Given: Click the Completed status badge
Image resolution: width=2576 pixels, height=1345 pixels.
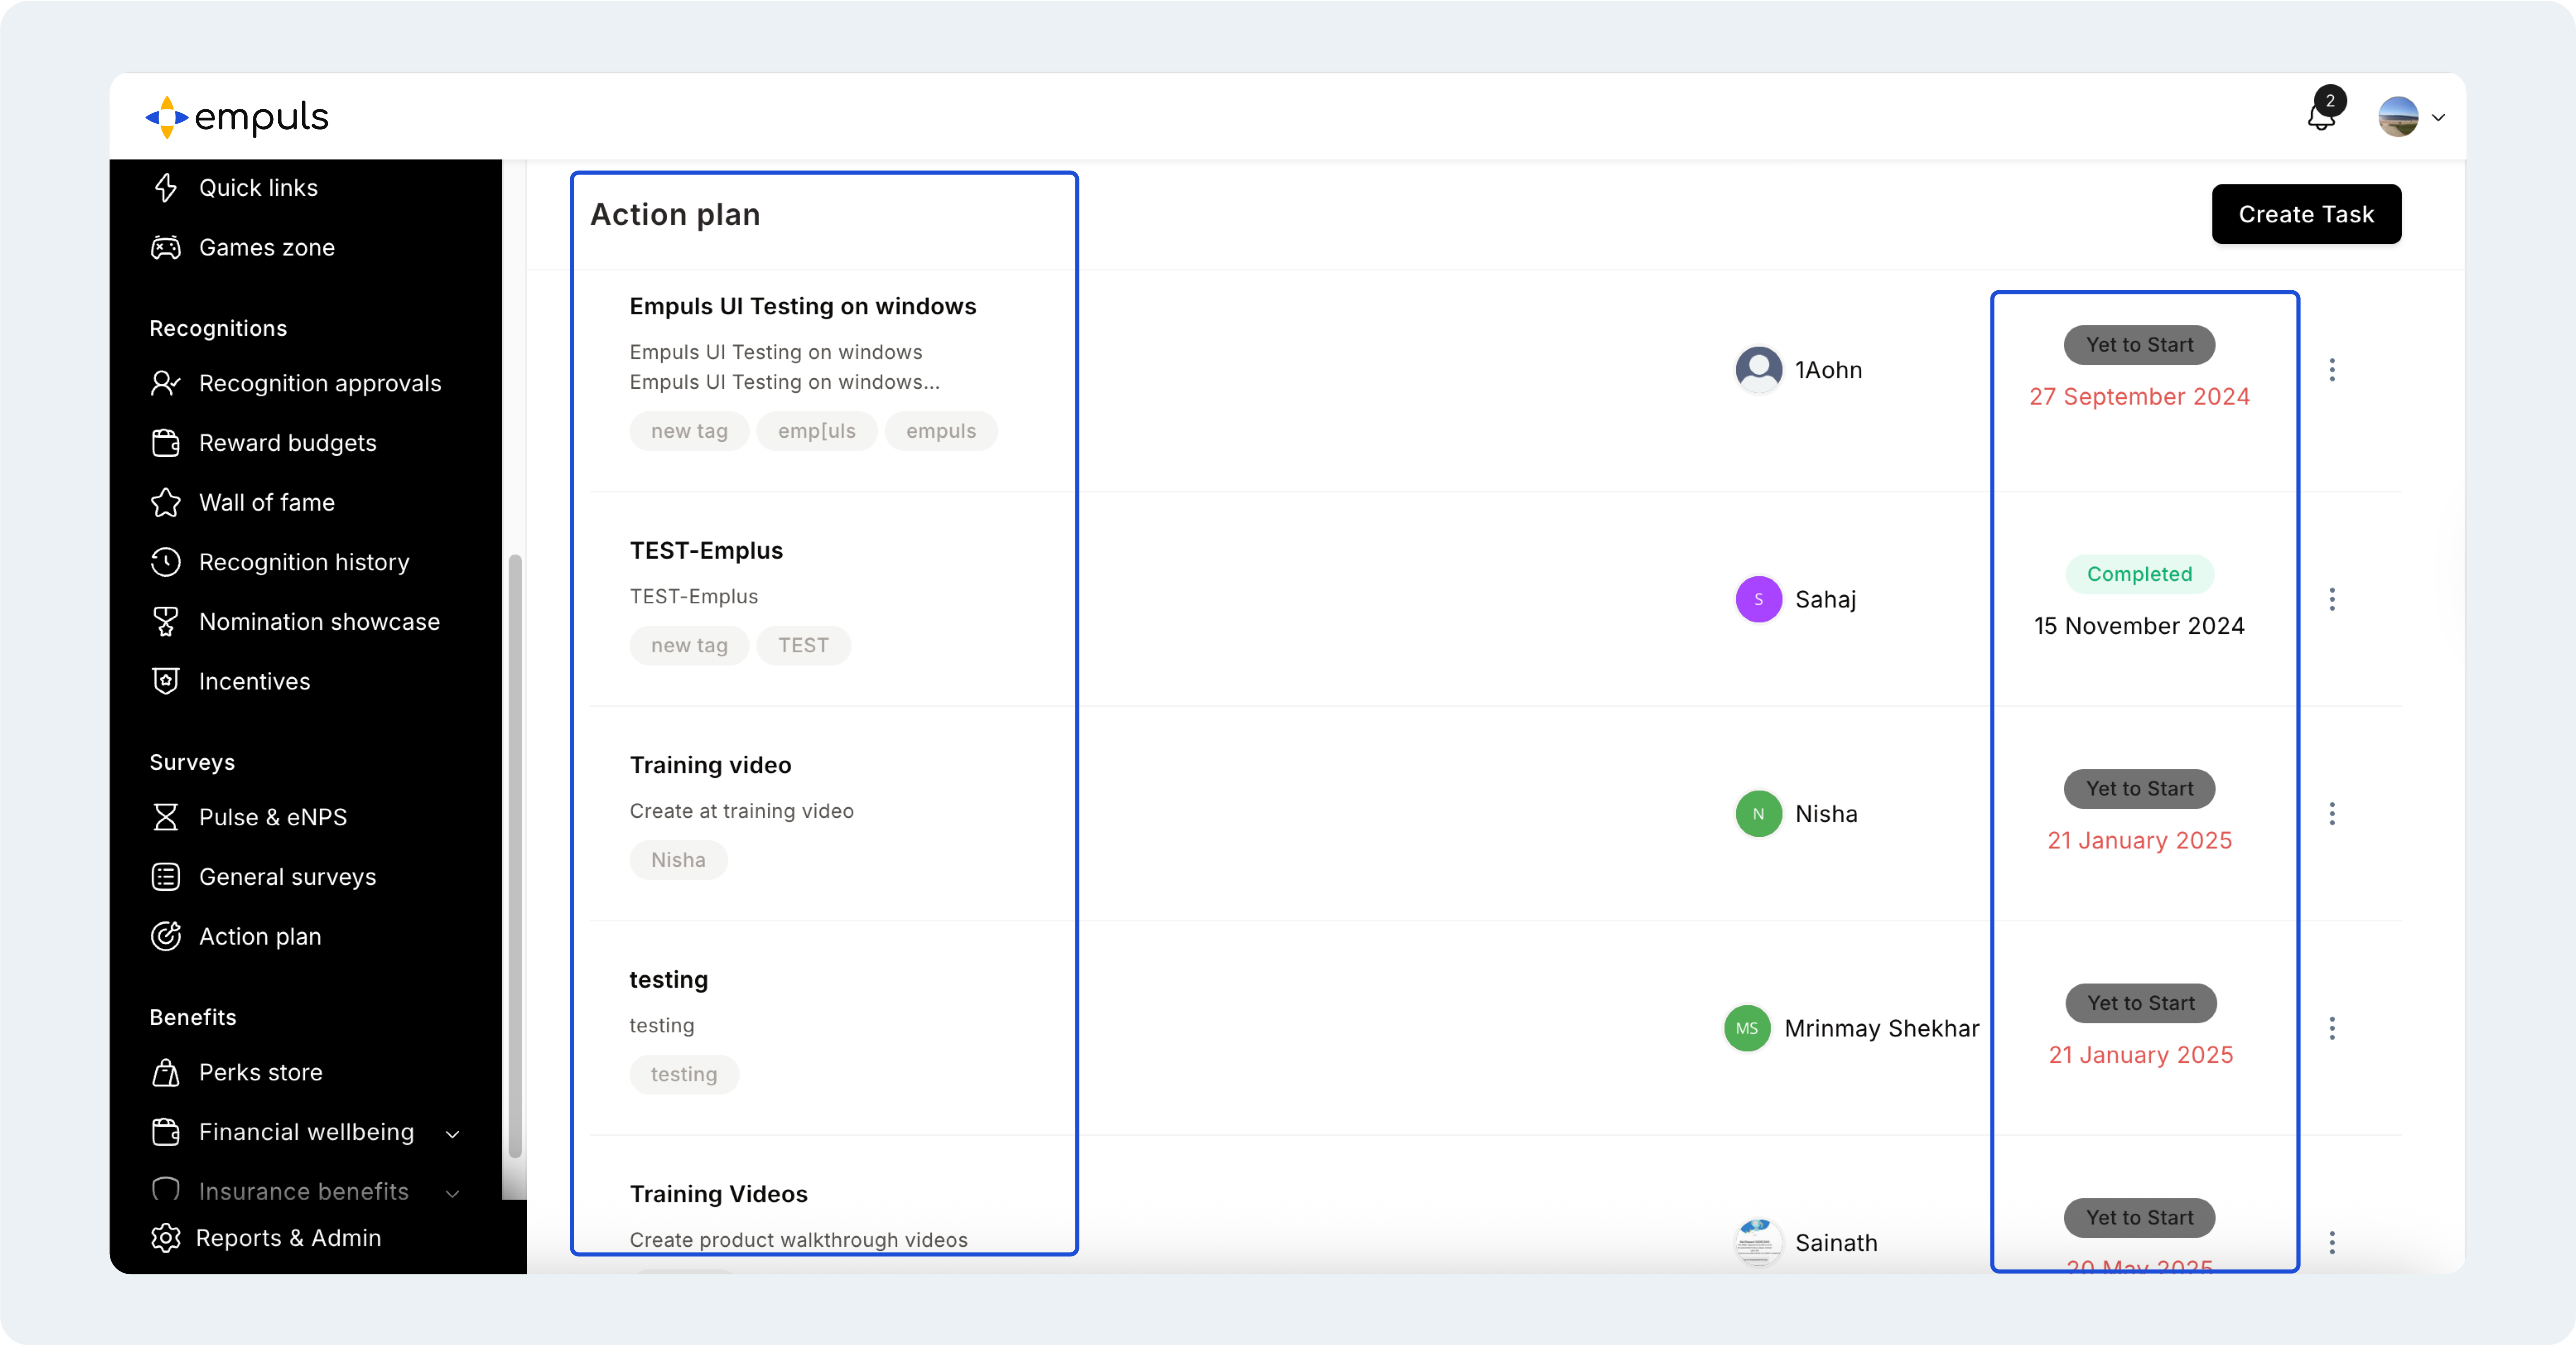Looking at the screenshot, I should [x=2139, y=574].
